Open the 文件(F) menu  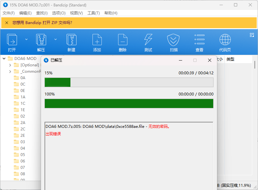(x=9, y=13)
